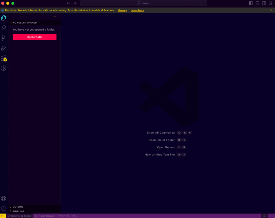Open the Launchpad status bar item

44,216
